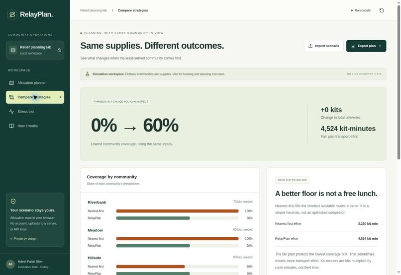Click the Runs locally status indicator
The image size is (401, 275).
361,10
